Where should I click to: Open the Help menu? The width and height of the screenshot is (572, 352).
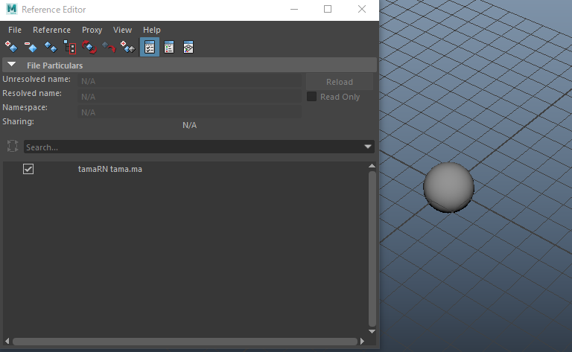152,30
